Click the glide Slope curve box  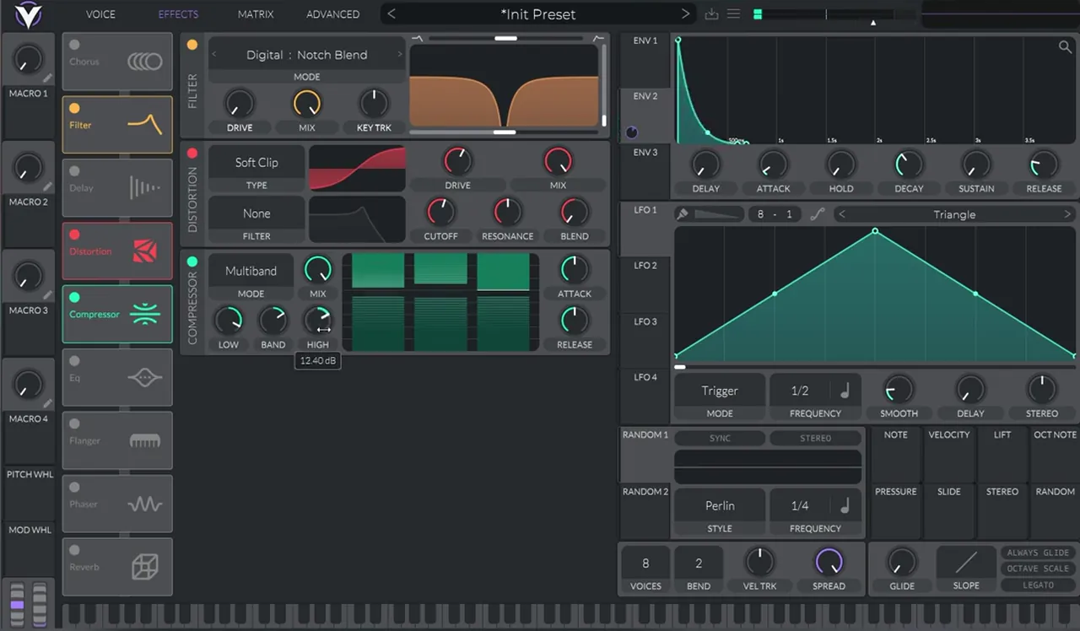click(966, 562)
